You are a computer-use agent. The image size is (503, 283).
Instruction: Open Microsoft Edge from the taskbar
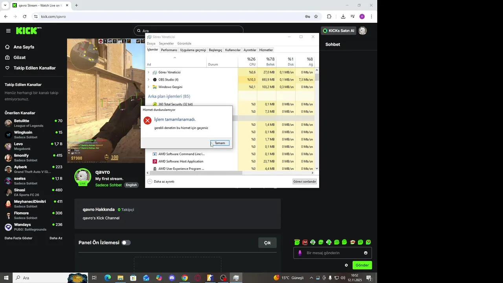point(107,278)
